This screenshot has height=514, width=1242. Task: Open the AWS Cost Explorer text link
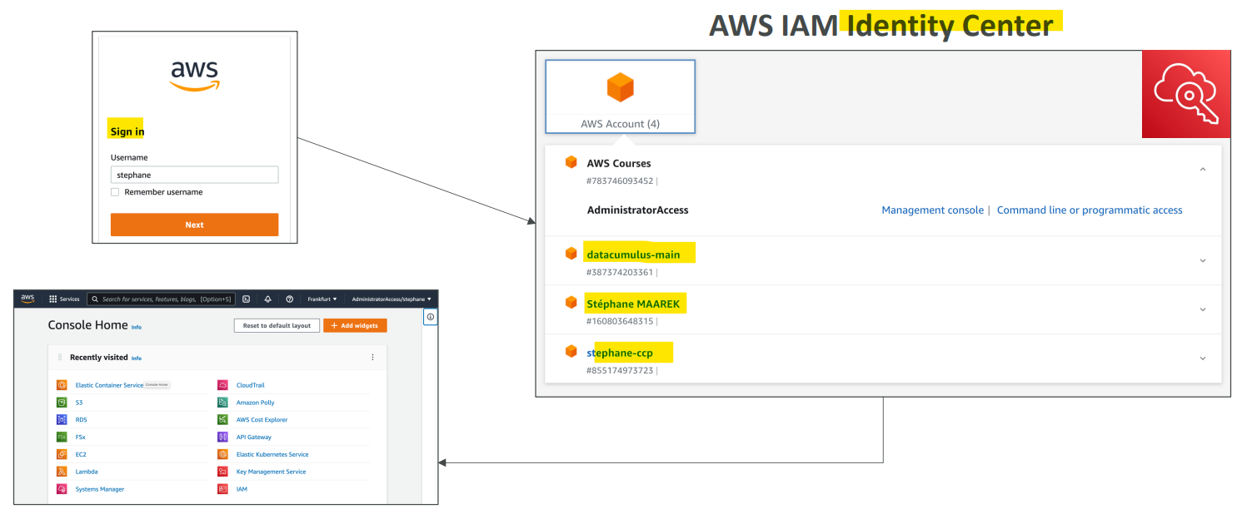coord(262,420)
